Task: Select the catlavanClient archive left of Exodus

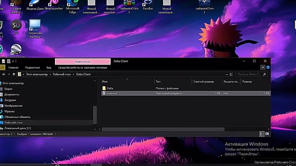Action: (129, 7)
